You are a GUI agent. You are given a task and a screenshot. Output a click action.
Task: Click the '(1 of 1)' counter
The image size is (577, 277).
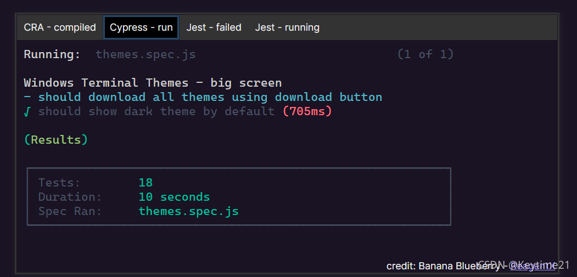point(426,54)
